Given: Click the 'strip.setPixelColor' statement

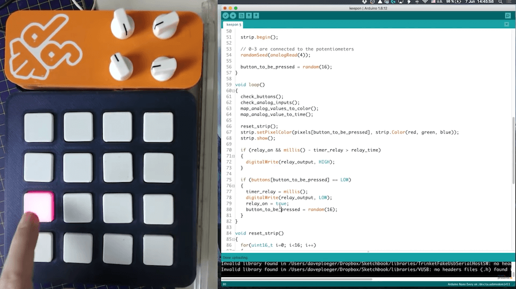Looking at the screenshot, I should (349, 132).
